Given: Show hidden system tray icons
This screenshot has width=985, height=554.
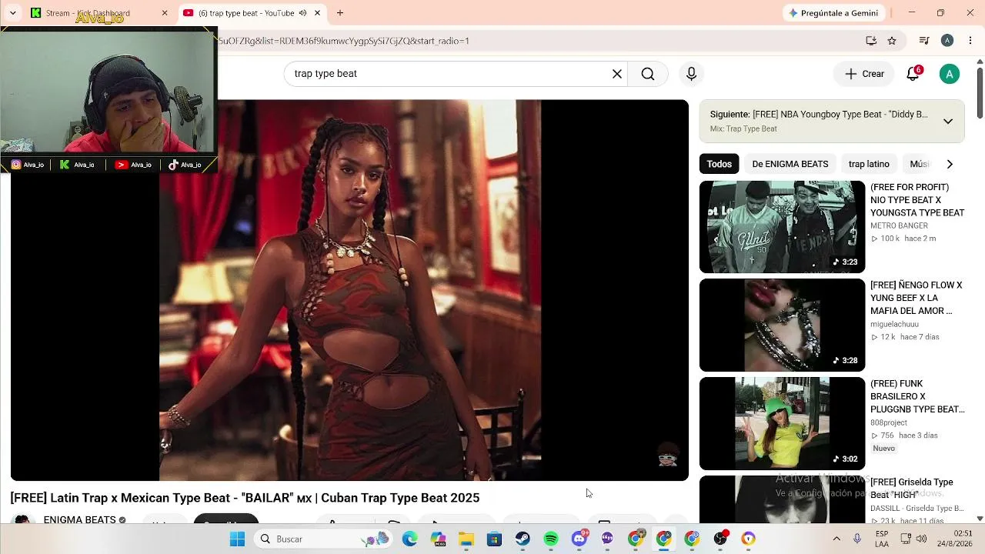Looking at the screenshot, I should 836,539.
